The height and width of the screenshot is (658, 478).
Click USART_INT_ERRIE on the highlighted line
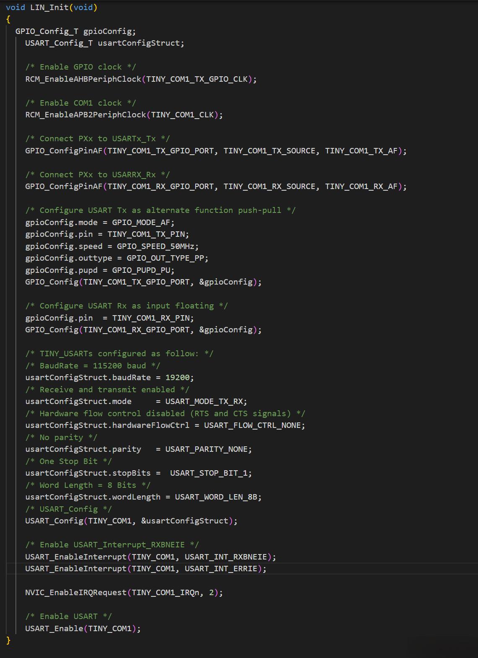221,569
